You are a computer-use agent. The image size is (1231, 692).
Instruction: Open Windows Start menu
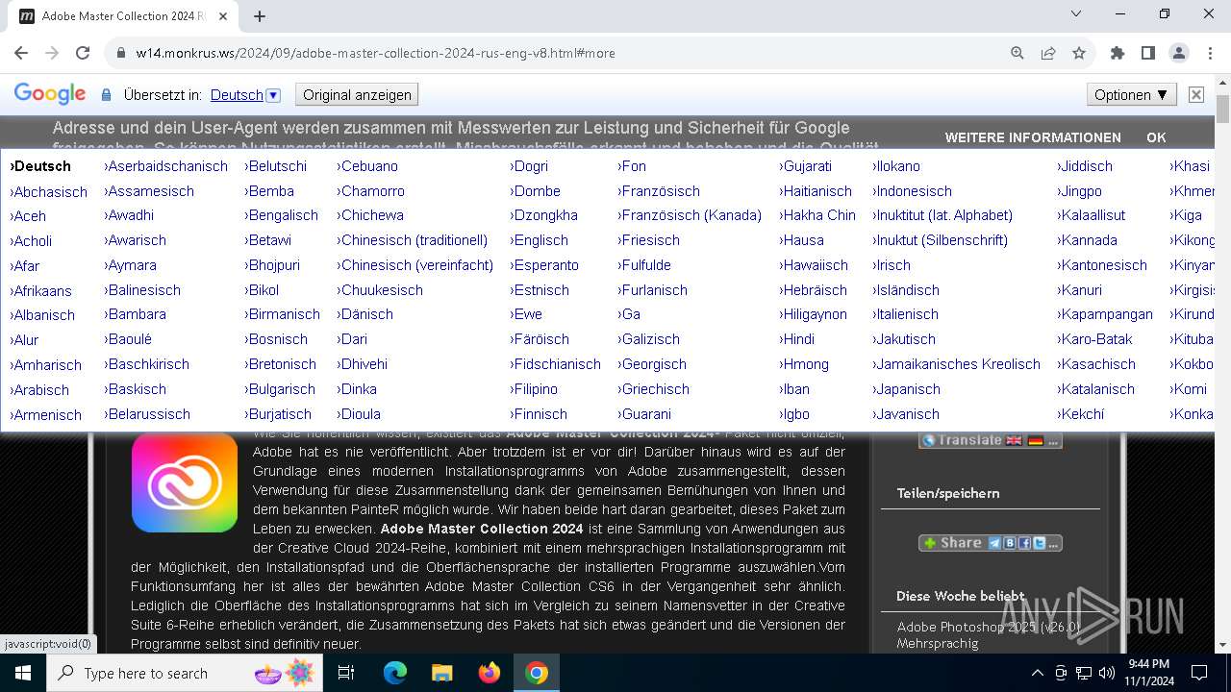(23, 673)
